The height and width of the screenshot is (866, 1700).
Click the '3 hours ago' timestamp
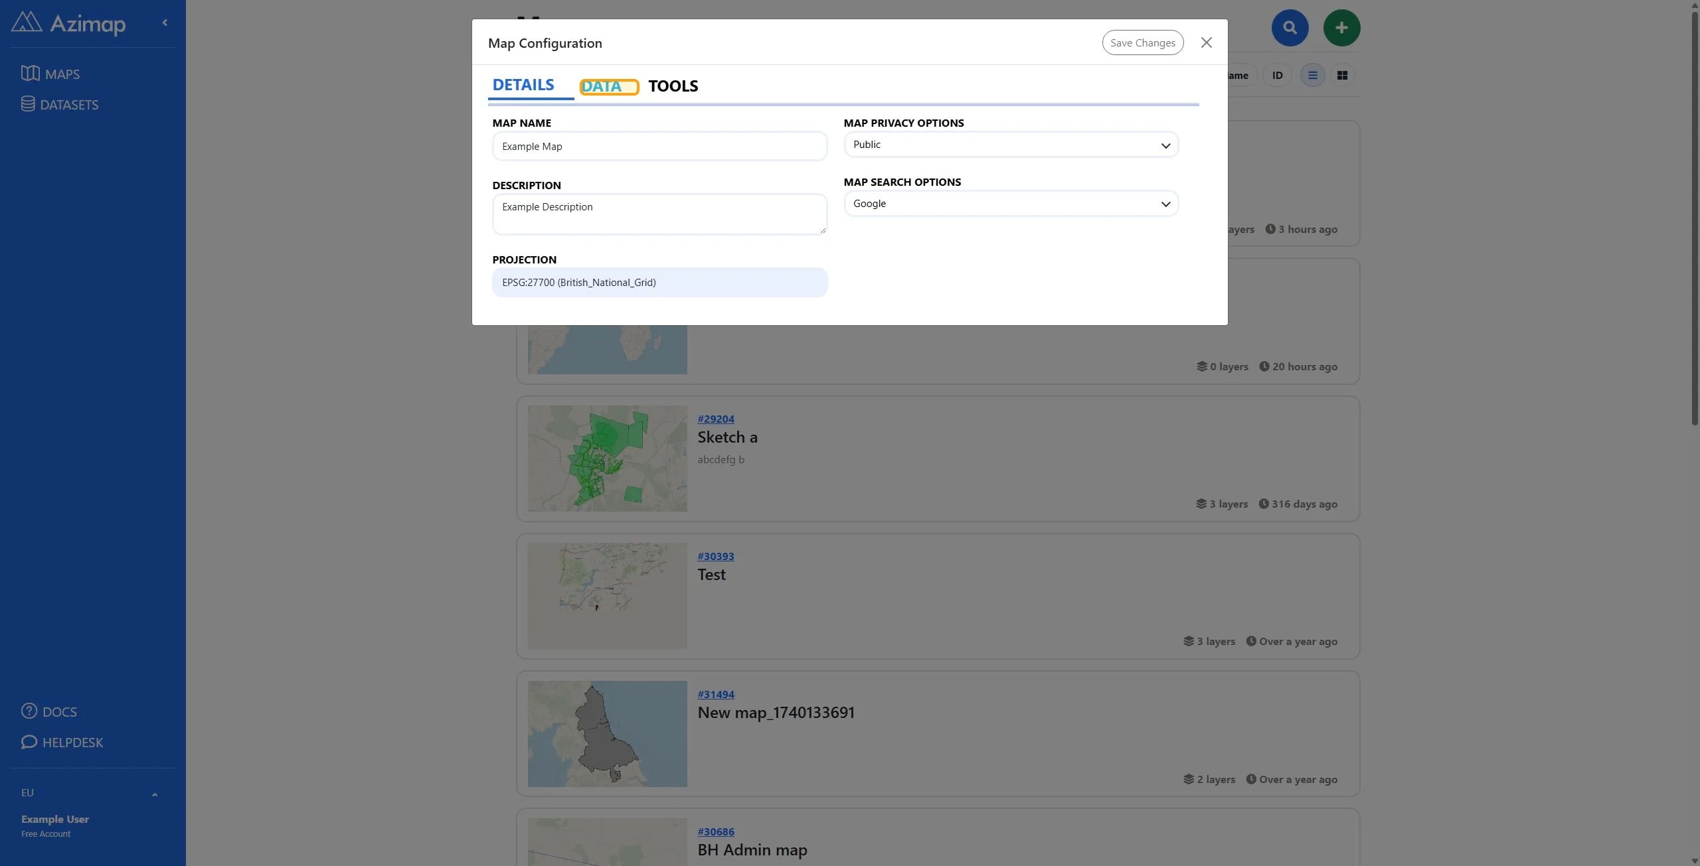1302,229
